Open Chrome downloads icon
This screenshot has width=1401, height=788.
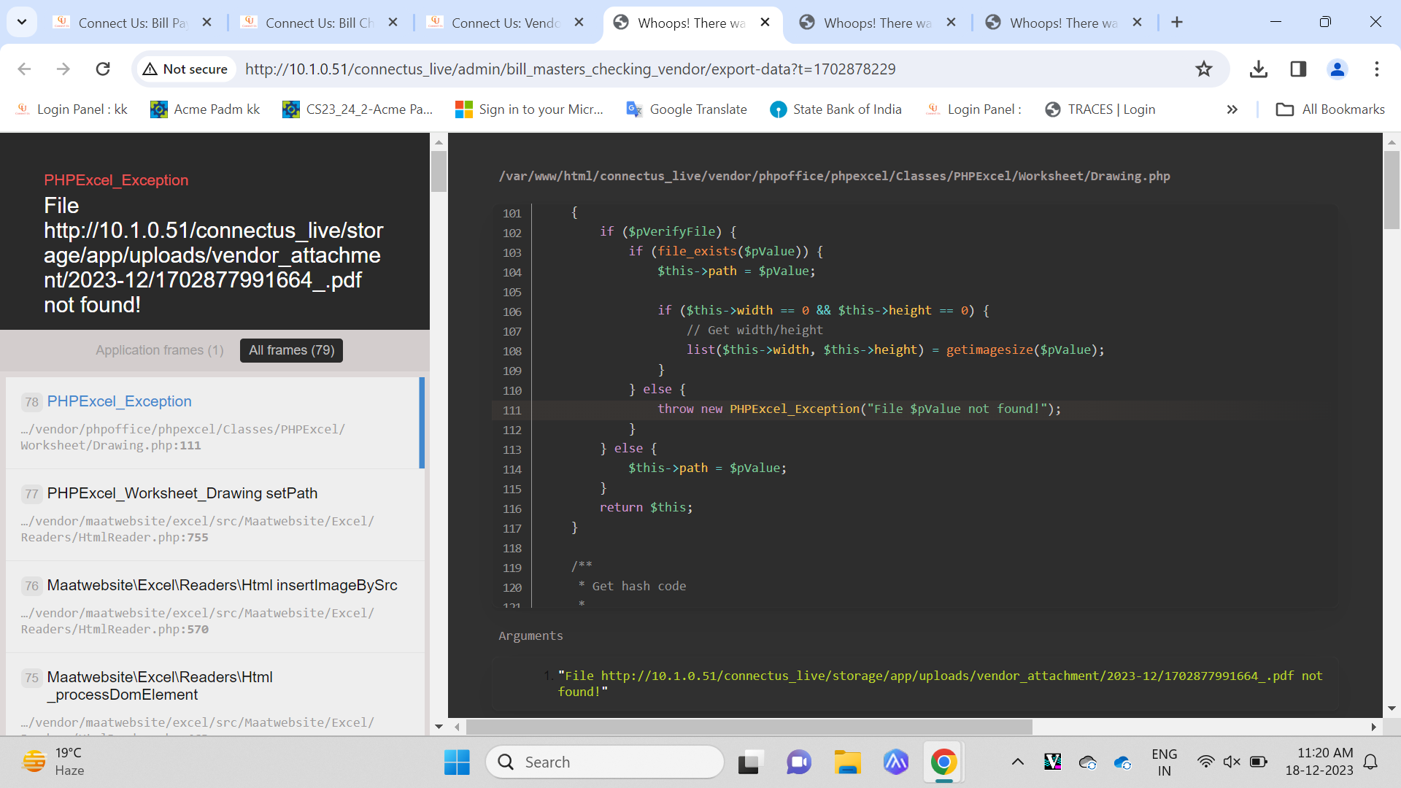tap(1259, 69)
